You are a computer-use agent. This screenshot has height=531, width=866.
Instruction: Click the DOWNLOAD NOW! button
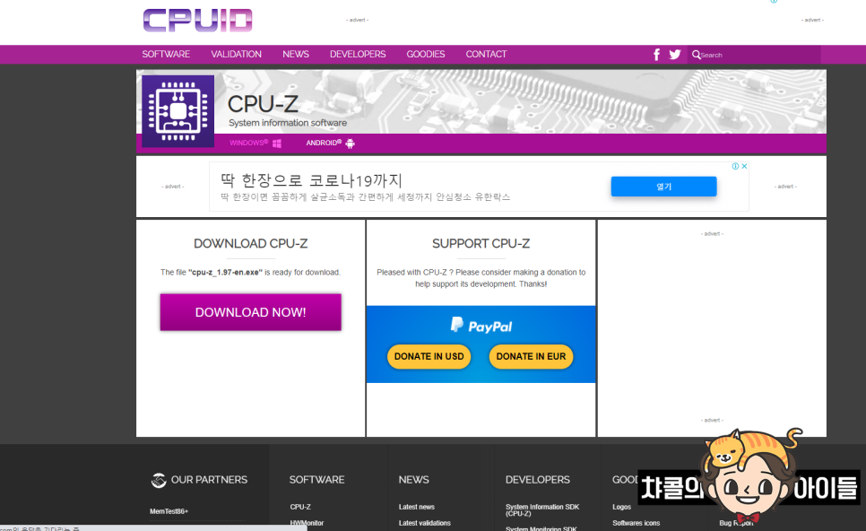[251, 312]
